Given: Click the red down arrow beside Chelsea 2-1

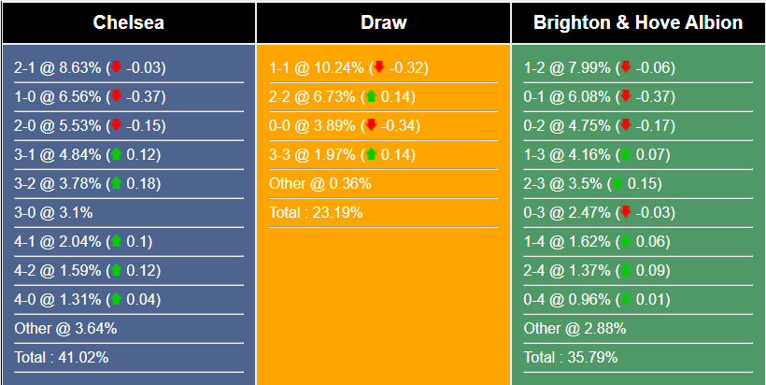Looking at the screenshot, I should (x=116, y=67).
